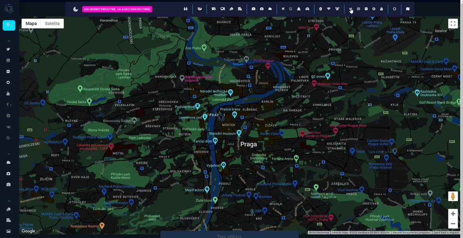Click the train icon in top toolbar
Viewport: 463px width, 238px height.
click(x=291, y=9)
